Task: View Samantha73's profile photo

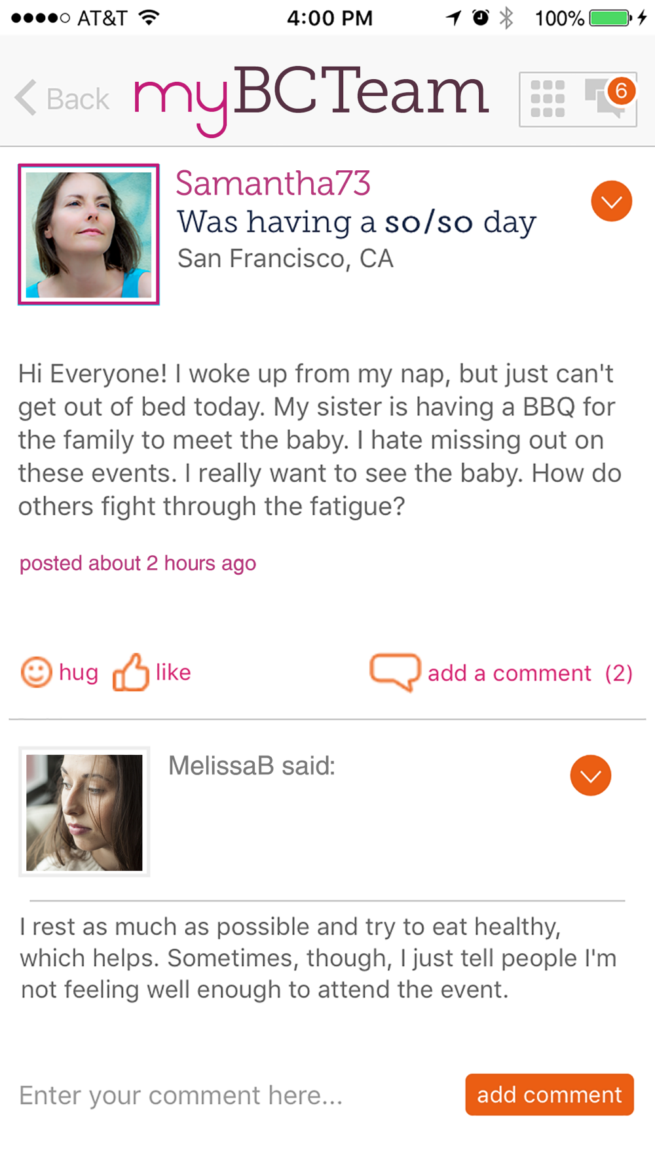Action: pos(89,234)
